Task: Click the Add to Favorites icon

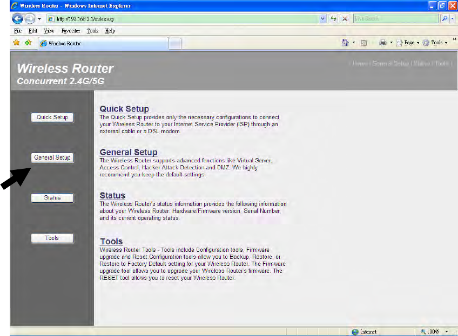Action: (x=28, y=43)
